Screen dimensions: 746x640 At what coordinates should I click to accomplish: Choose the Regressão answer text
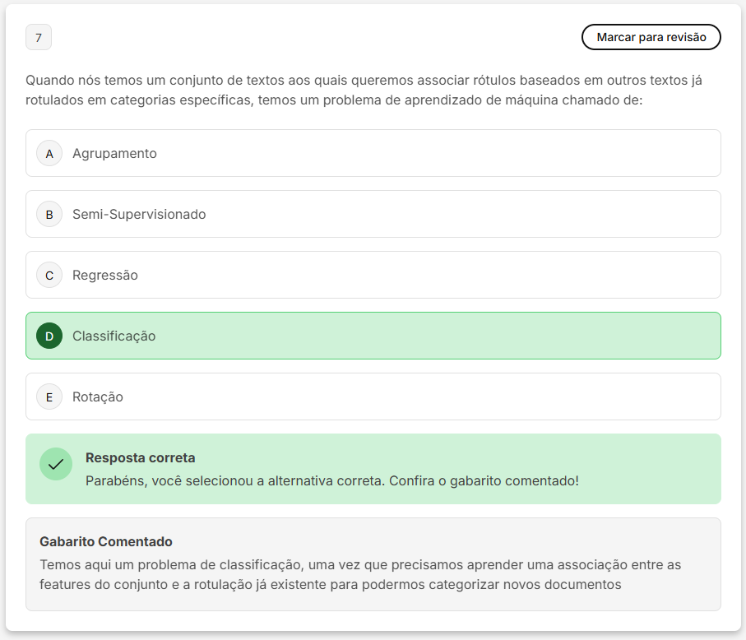105,275
